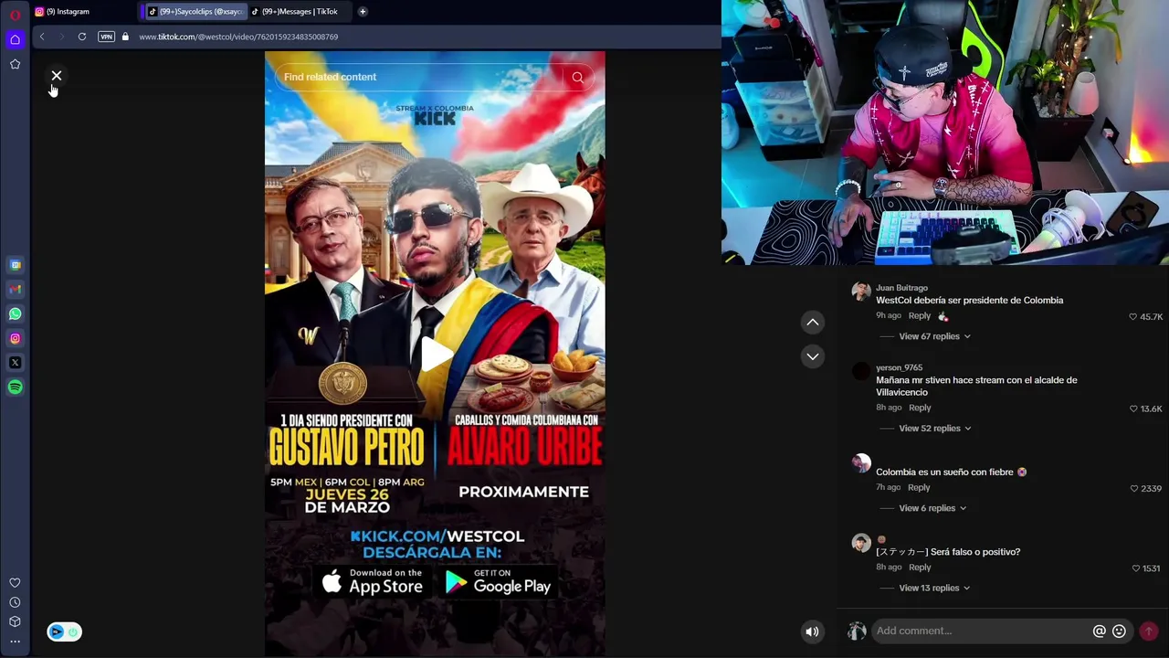Open Spotify in the Opera sidebar
The height and width of the screenshot is (658, 1169).
pos(15,387)
